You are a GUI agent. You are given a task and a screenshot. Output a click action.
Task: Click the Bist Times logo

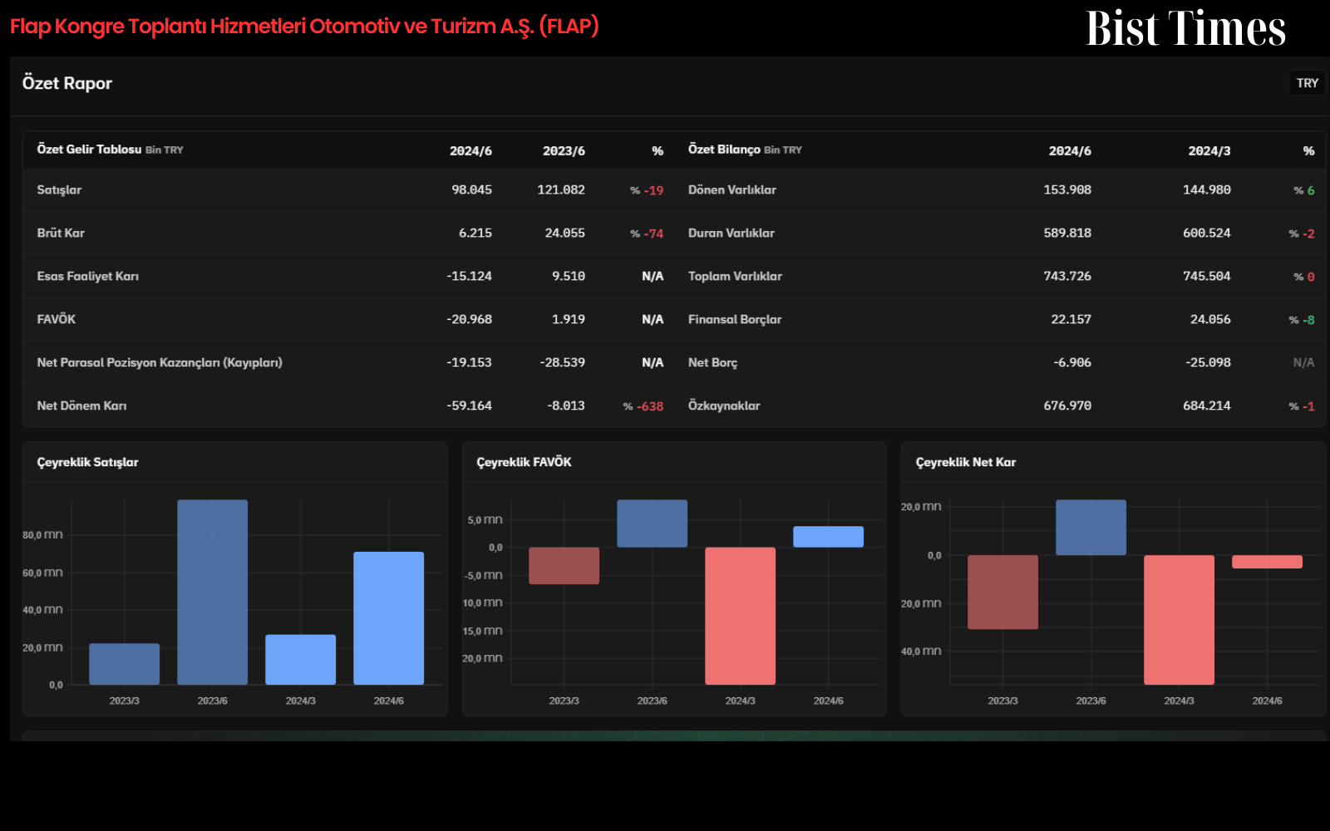[x=1185, y=29]
